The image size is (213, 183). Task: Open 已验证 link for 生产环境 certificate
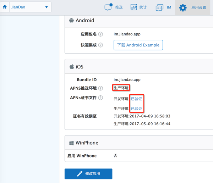click(137, 109)
